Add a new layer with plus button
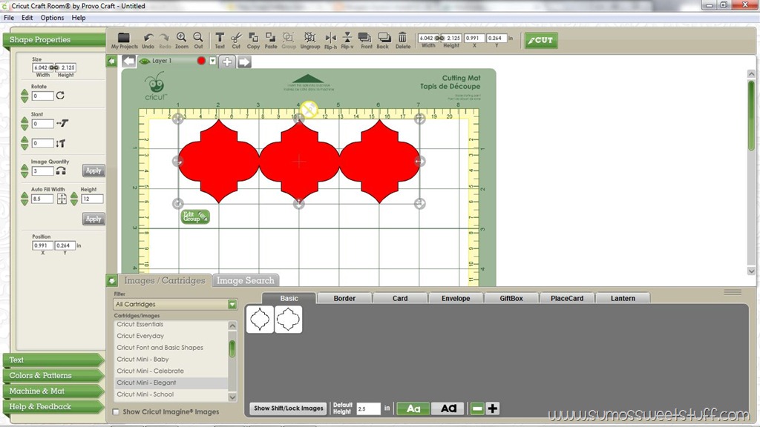This screenshot has width=760, height=427. click(x=227, y=62)
